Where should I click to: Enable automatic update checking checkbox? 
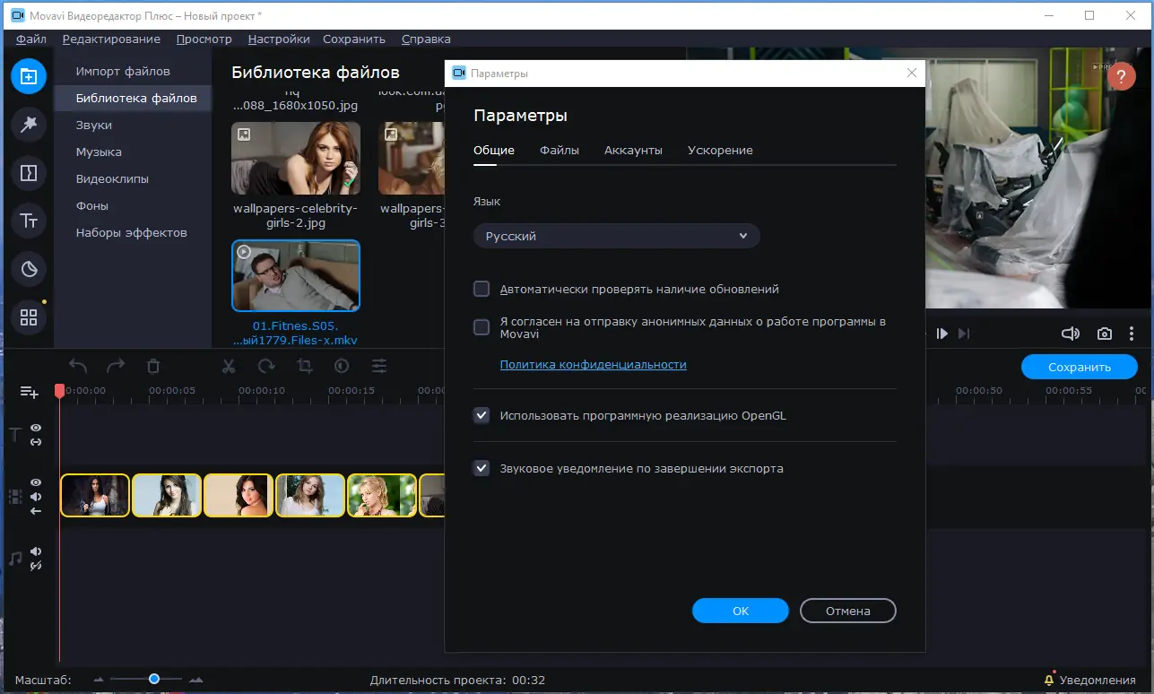click(482, 289)
